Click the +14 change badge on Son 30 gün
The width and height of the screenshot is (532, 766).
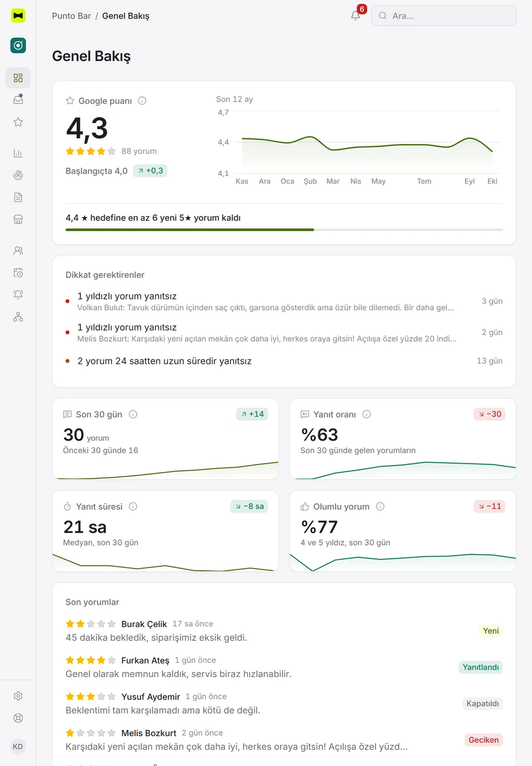(x=252, y=414)
